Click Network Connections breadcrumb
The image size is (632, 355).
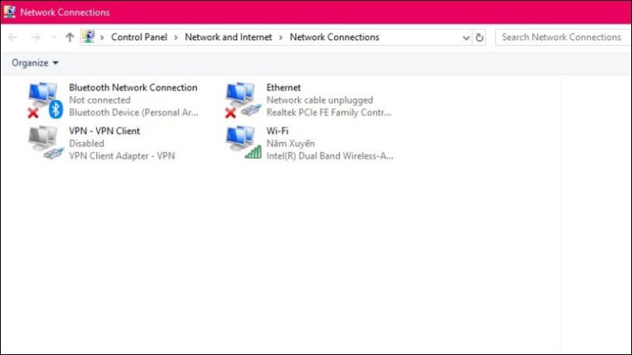point(334,37)
